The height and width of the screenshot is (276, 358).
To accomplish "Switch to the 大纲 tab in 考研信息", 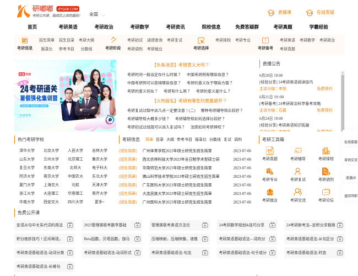I will (x=170, y=139).
